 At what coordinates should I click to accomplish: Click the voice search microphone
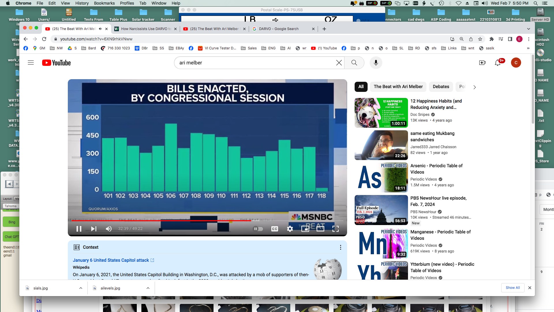pos(376,63)
